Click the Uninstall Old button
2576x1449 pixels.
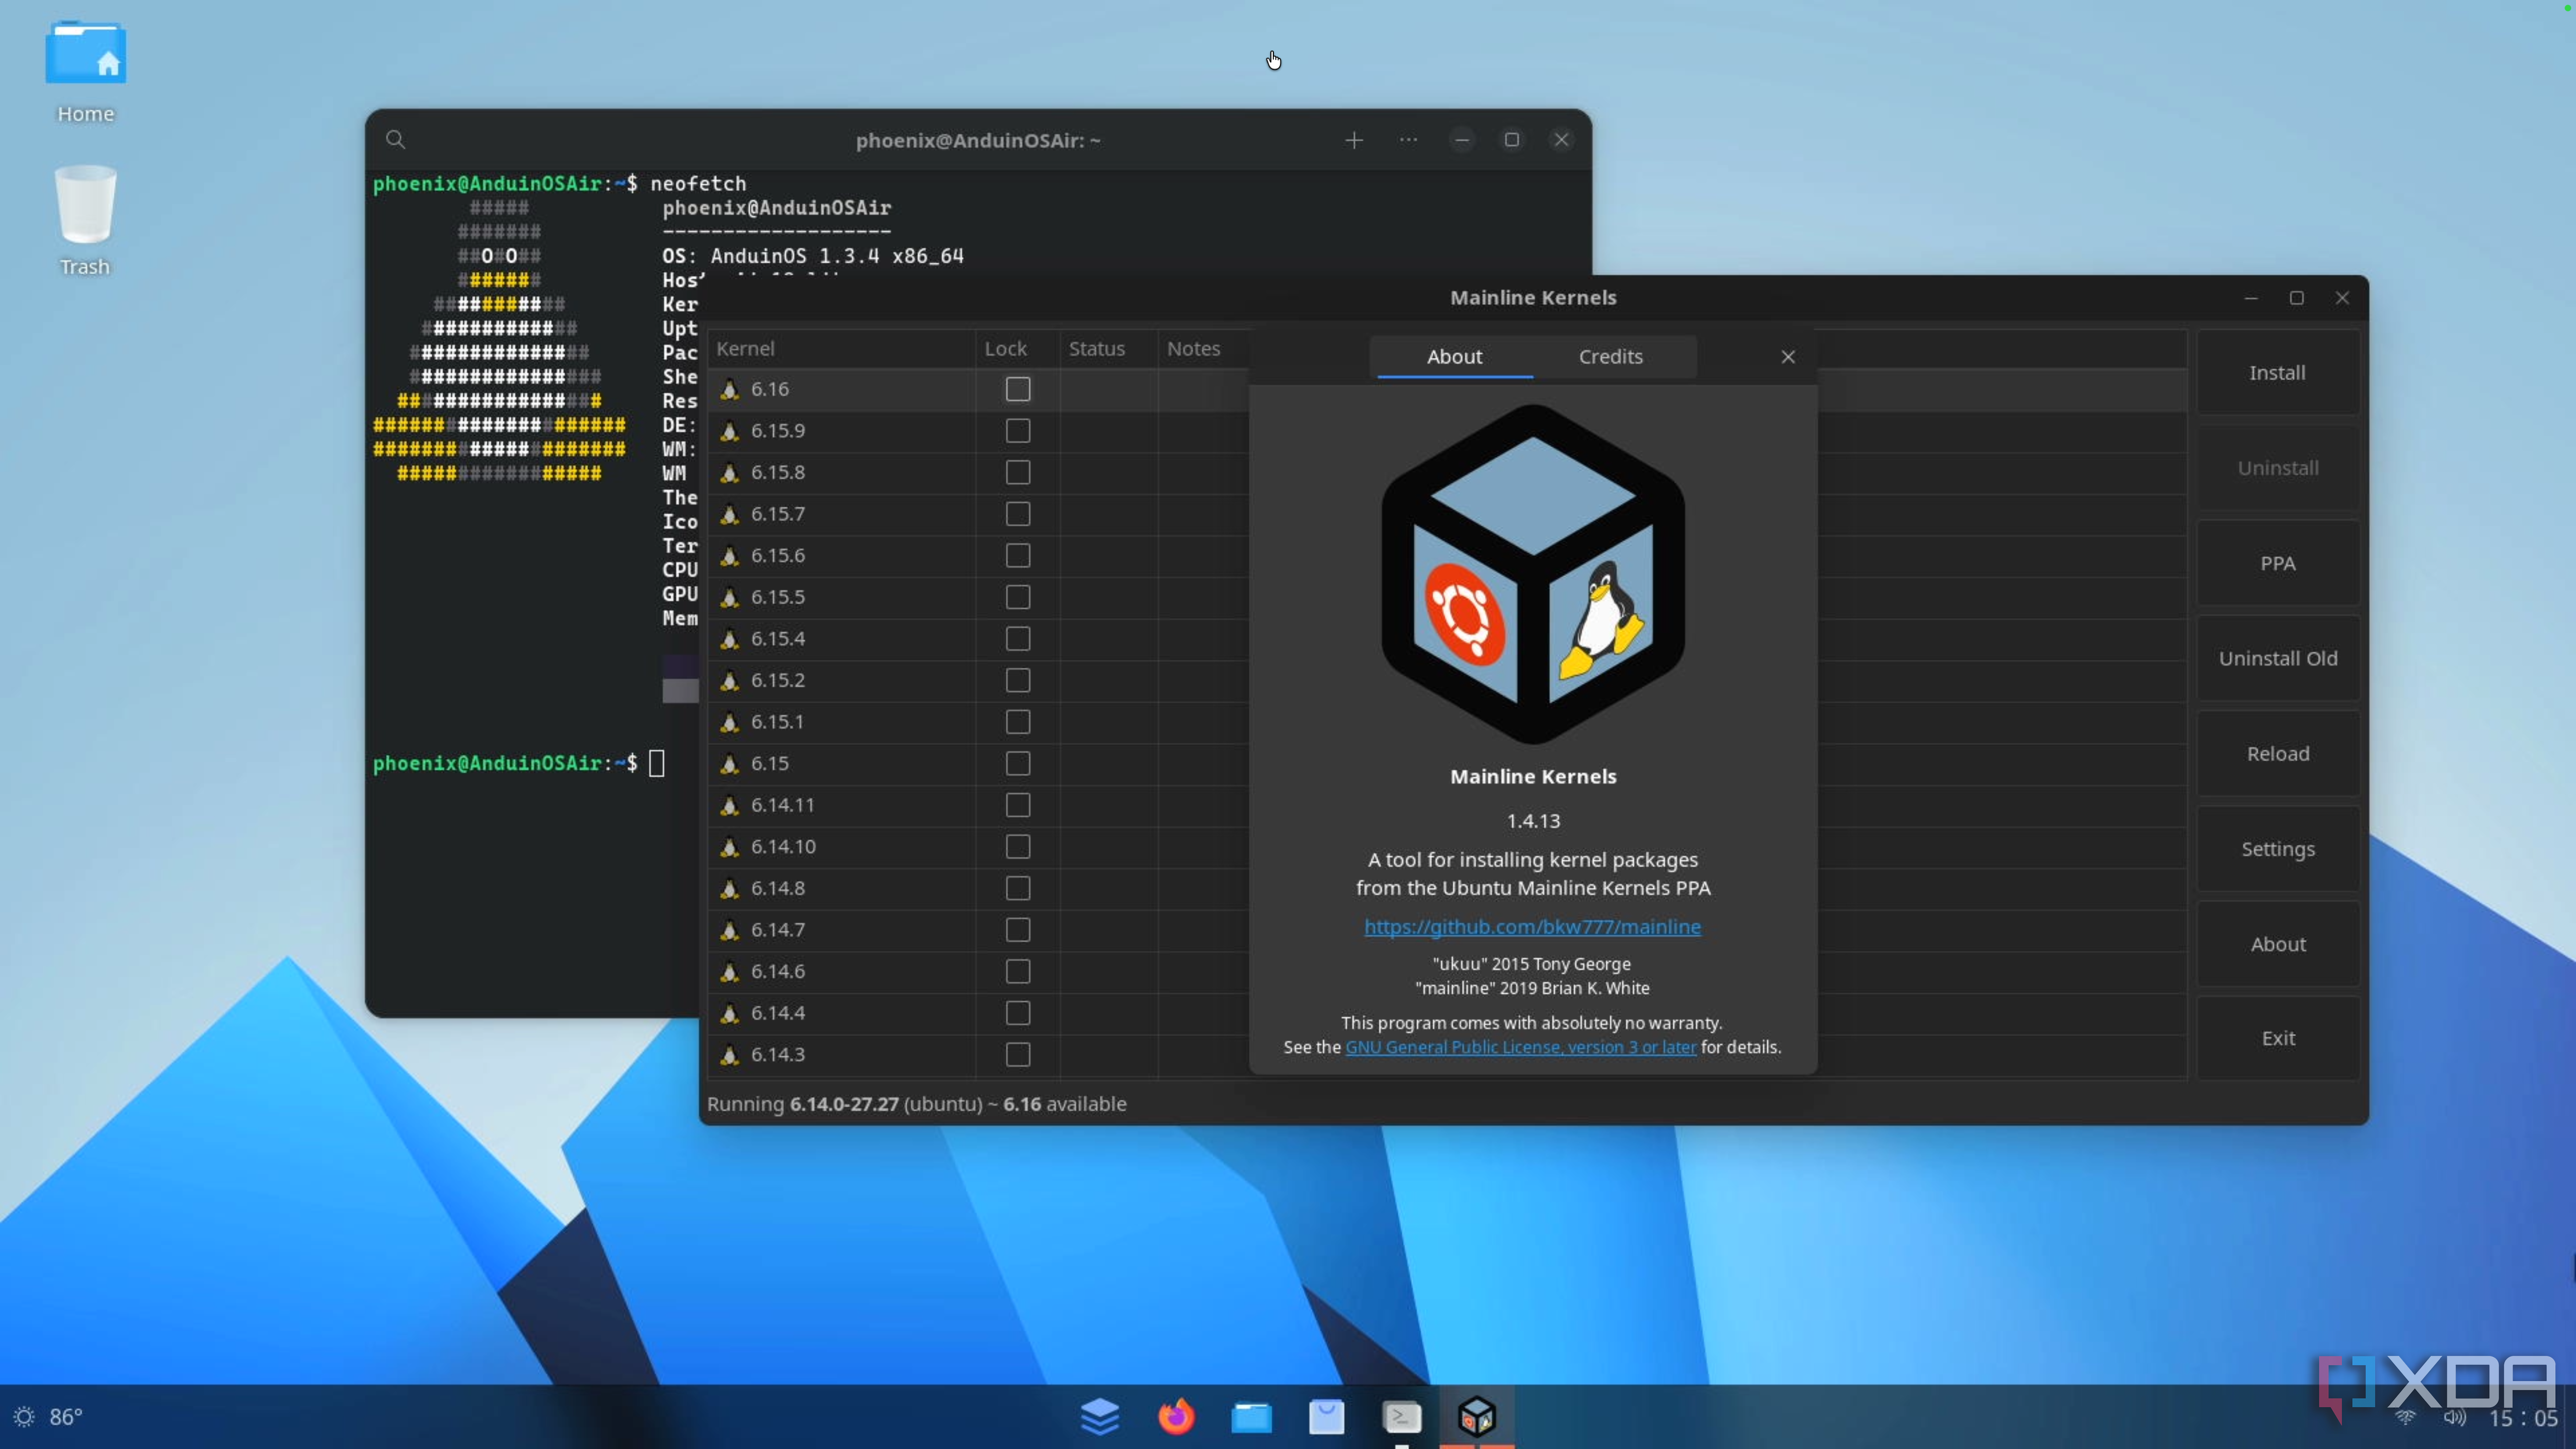[2277, 658]
